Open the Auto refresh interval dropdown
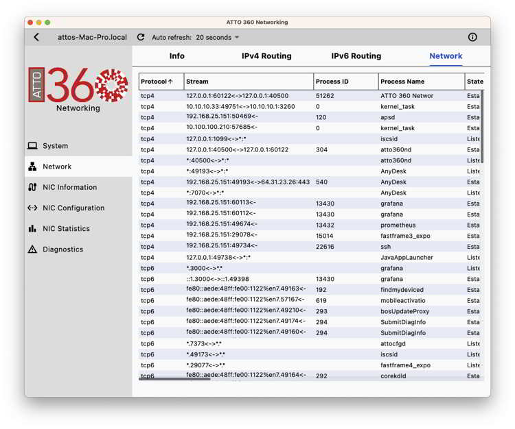This screenshot has width=515, height=429. (x=218, y=38)
